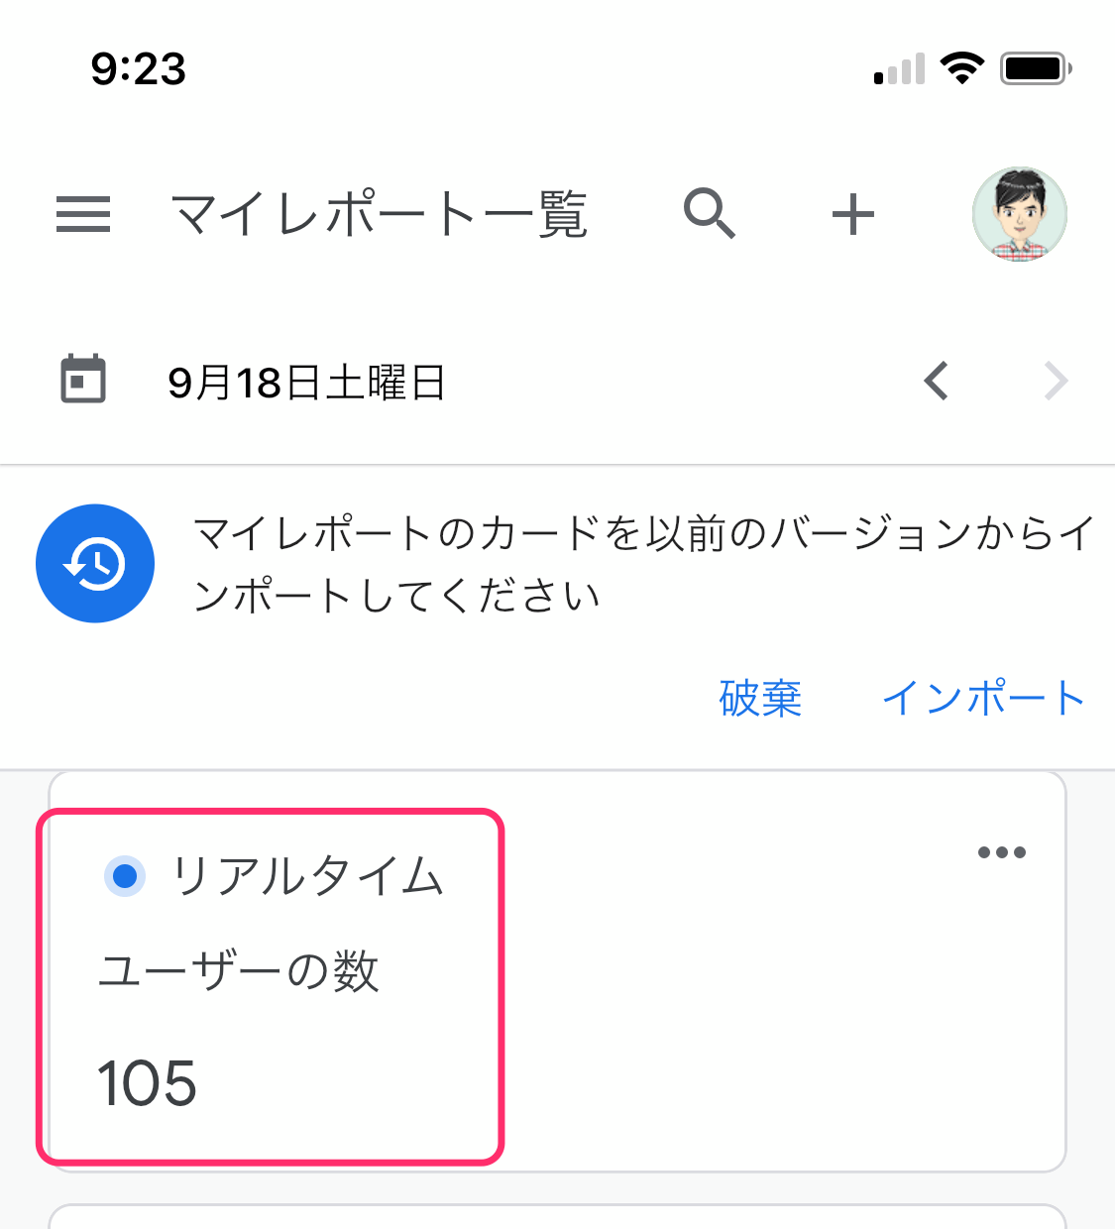Screen dimensions: 1115x1229
Task: Tap 破棄 to dismiss the import prompt
Action: pyautogui.click(x=760, y=699)
